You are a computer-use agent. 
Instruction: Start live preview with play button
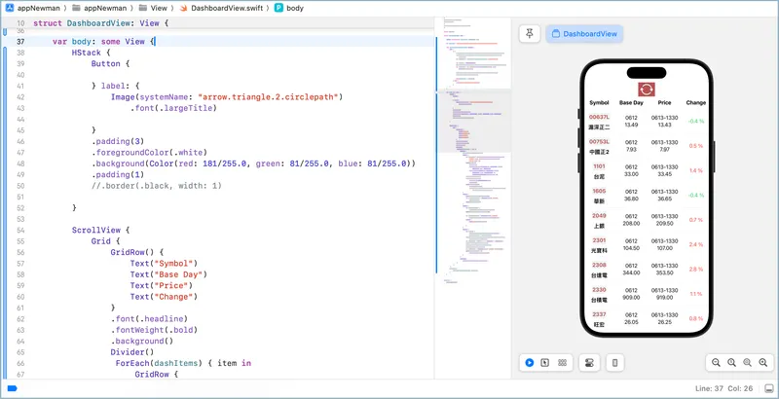click(x=529, y=363)
